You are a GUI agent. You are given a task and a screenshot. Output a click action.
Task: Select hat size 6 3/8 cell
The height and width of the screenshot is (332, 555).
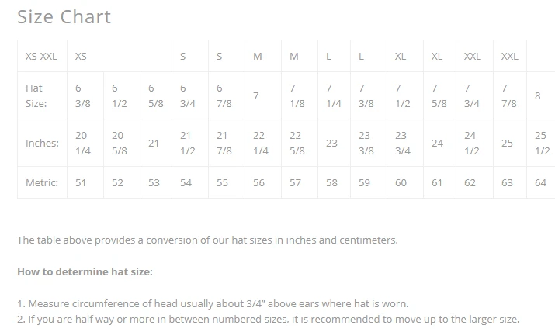(82, 96)
